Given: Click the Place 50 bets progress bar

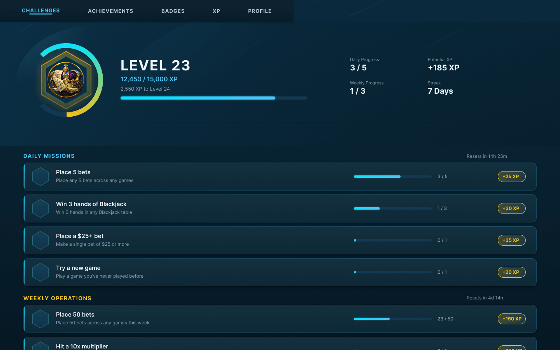Looking at the screenshot, I should [393, 319].
